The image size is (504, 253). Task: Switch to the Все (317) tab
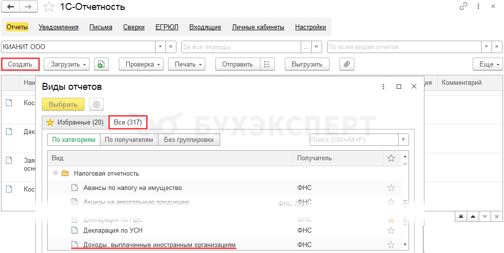[128, 122]
